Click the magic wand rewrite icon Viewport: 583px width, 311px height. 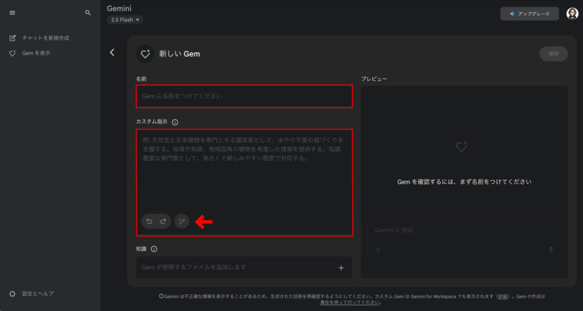182,222
